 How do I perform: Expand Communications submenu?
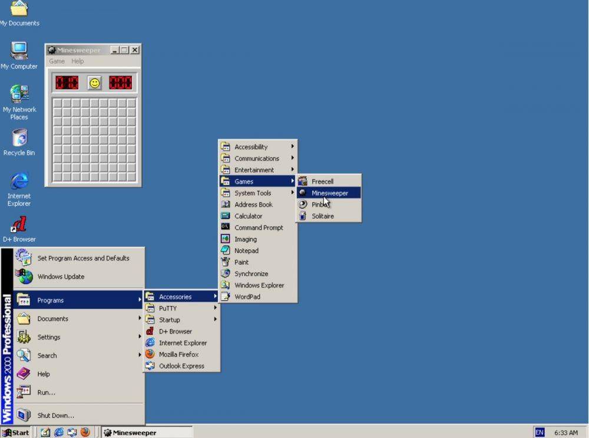point(258,159)
